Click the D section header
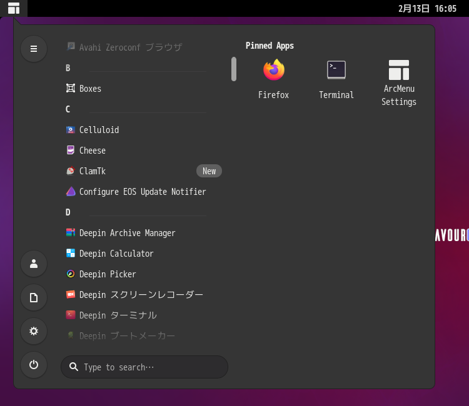Image resolution: width=469 pixels, height=406 pixels. pos(68,212)
